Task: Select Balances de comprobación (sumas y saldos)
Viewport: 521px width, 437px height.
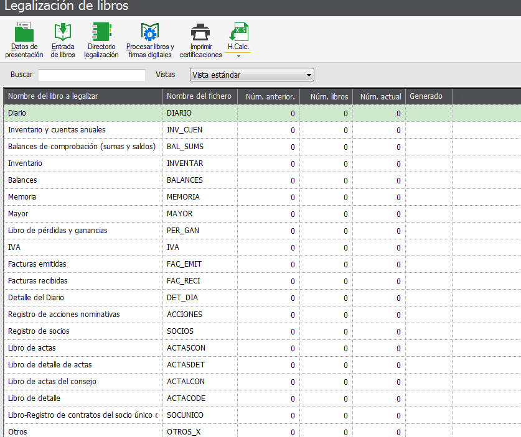Action: [263, 147]
